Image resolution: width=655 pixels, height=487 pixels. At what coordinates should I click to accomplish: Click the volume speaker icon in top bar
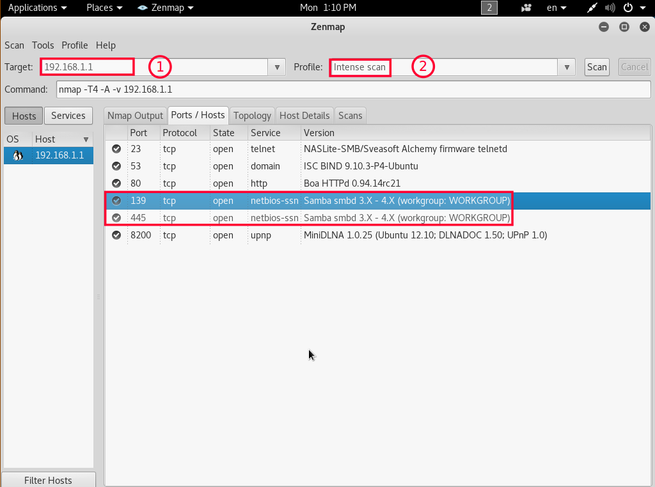coord(610,8)
